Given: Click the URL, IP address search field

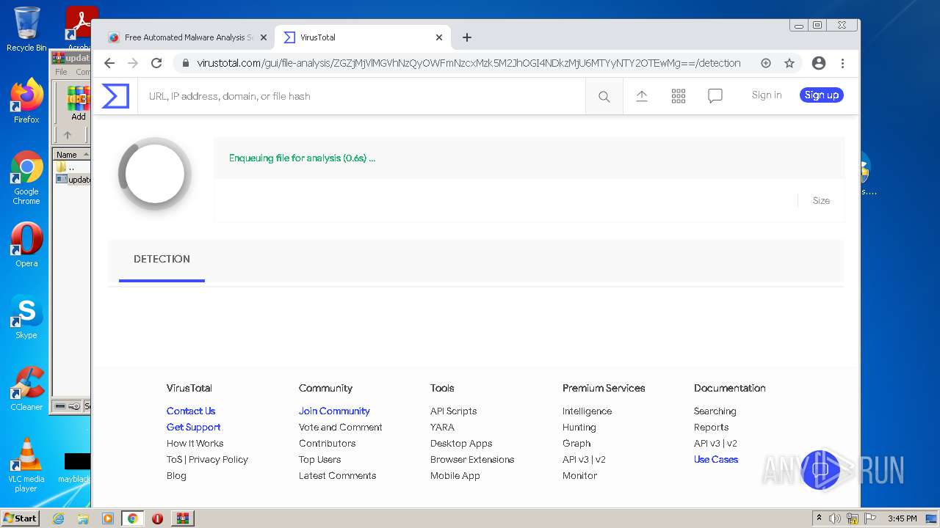Looking at the screenshot, I should (361, 96).
